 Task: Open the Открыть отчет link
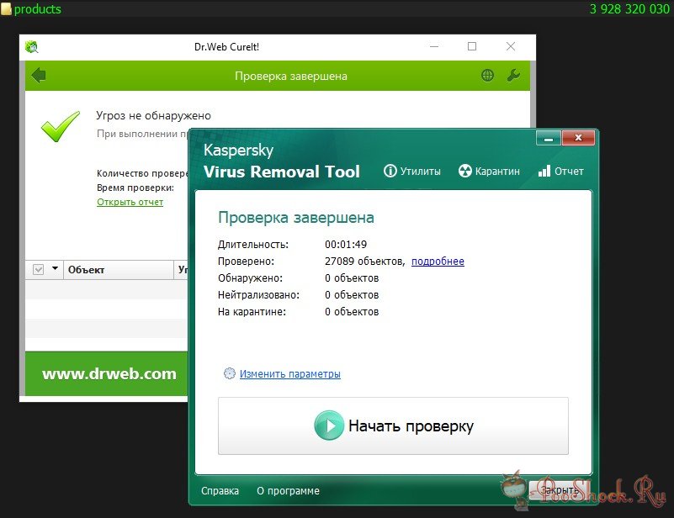(130, 202)
